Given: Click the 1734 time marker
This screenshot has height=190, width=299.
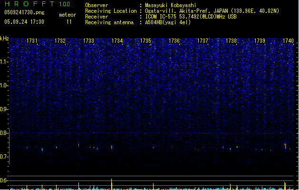Looking at the screenshot, I should pyautogui.click(x=117, y=41).
